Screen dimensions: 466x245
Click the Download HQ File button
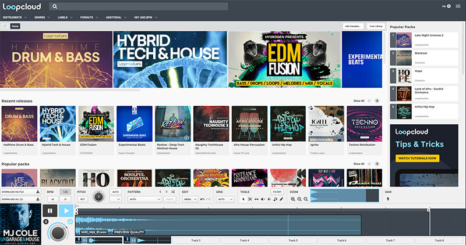click(20, 191)
